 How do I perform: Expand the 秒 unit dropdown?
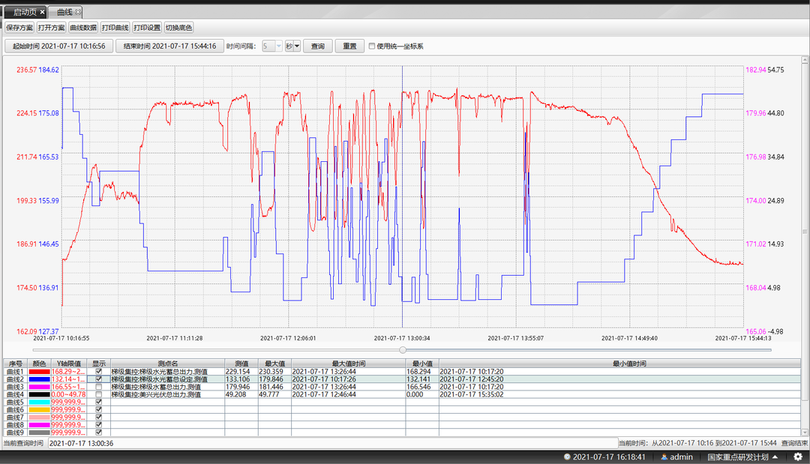click(x=296, y=46)
